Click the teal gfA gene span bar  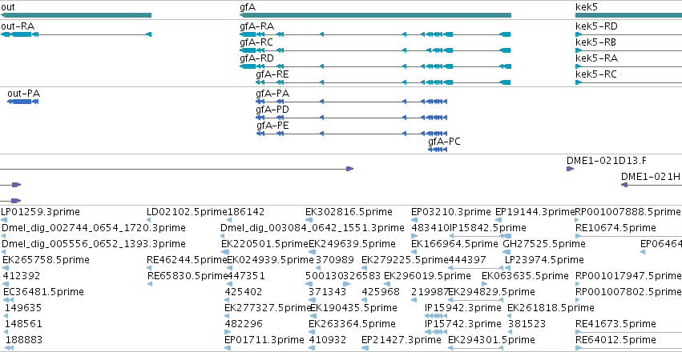coord(375,15)
